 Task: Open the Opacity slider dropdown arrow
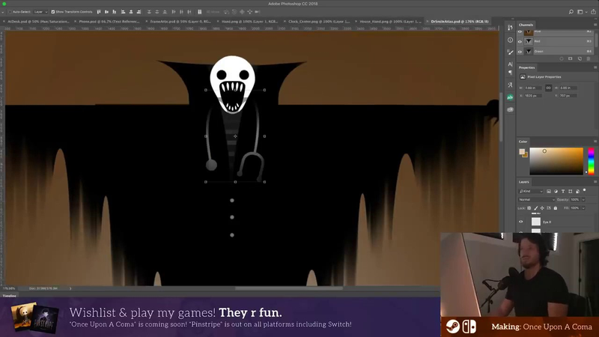tap(583, 200)
